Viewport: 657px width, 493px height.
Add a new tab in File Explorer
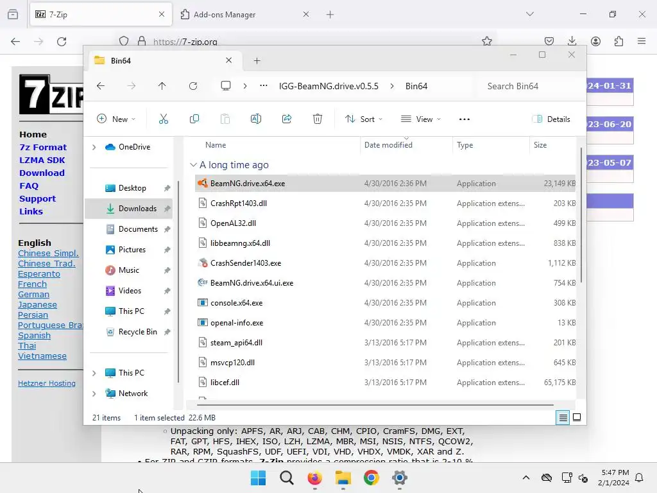coord(257,61)
